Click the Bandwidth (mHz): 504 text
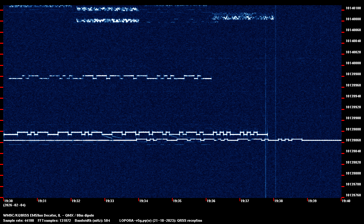Image resolution: width=364 pixels, height=224 pixels. click(92, 220)
